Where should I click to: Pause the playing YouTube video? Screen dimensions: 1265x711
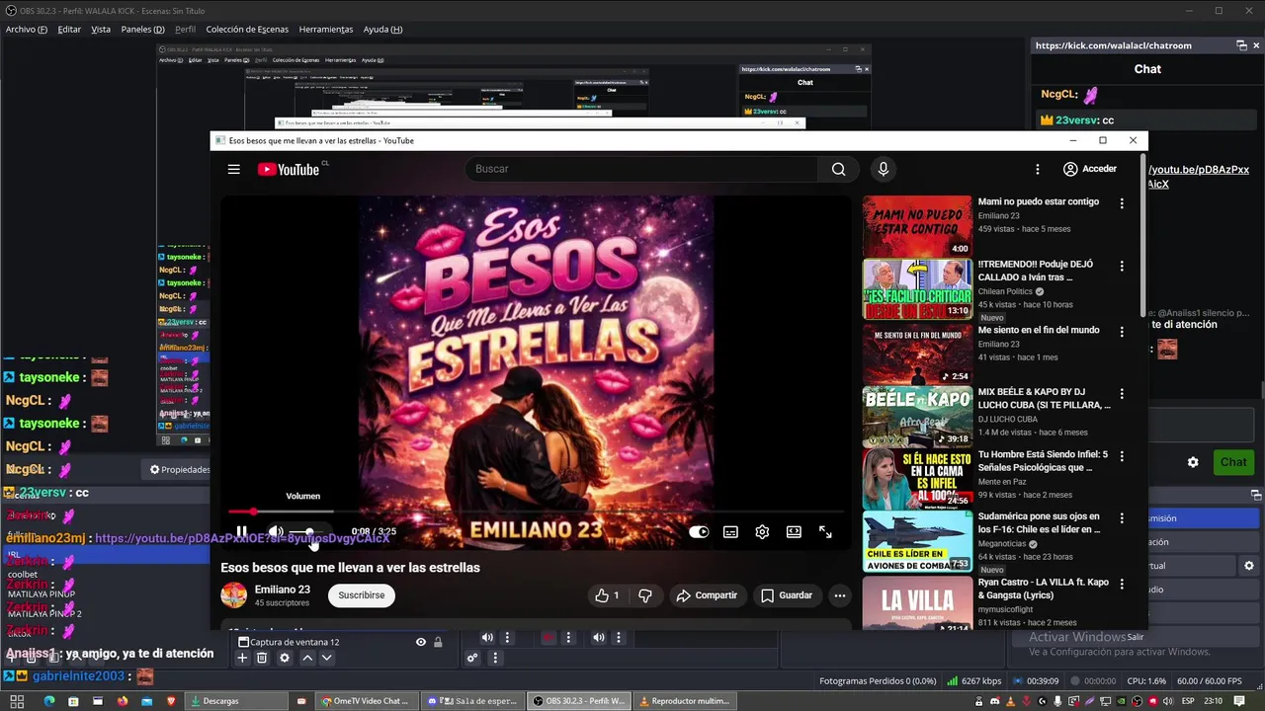coord(241,532)
